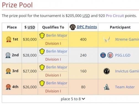Viewport: 139px width, 104px height.
Task: Click the LGD red circle logo
Action: pyautogui.click(x=110, y=55)
